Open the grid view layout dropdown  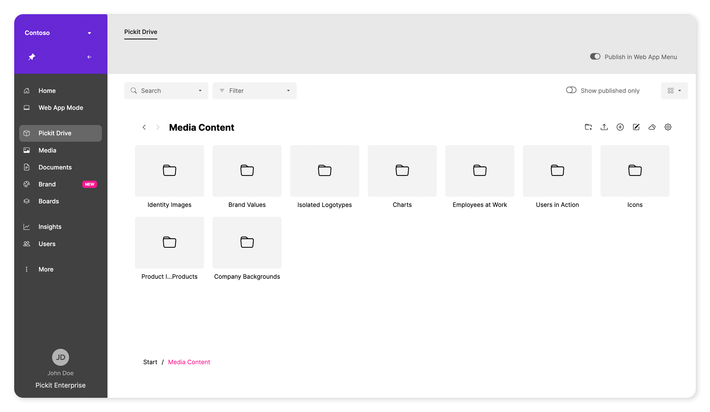674,91
